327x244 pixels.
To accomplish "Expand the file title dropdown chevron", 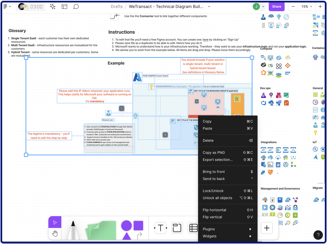I will (209, 7).
